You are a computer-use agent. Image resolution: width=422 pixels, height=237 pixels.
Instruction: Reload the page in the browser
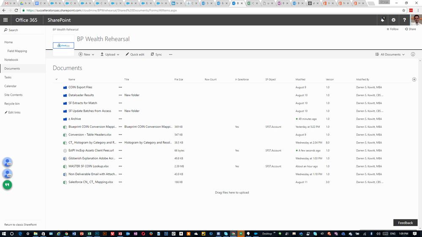click(x=16, y=10)
